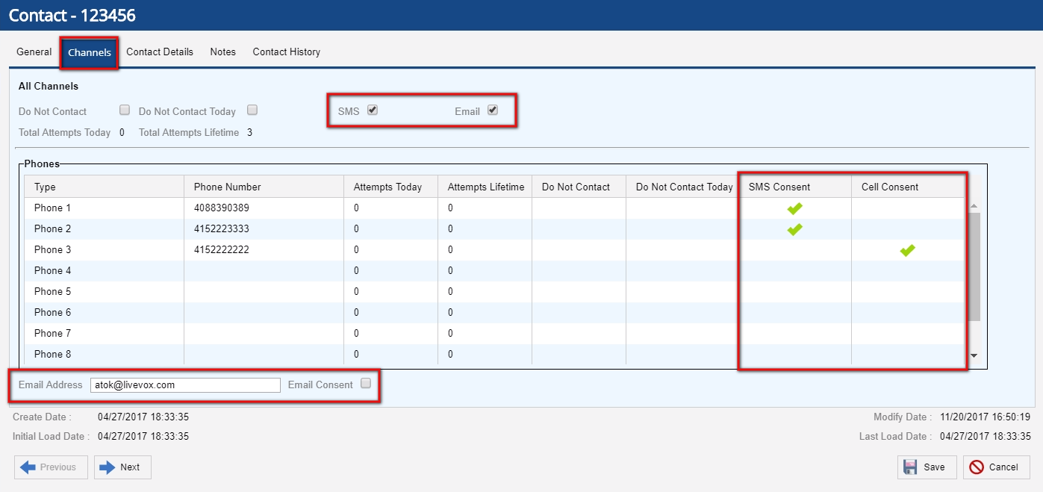Toggle the Do Not Contact checkbox

(125, 110)
